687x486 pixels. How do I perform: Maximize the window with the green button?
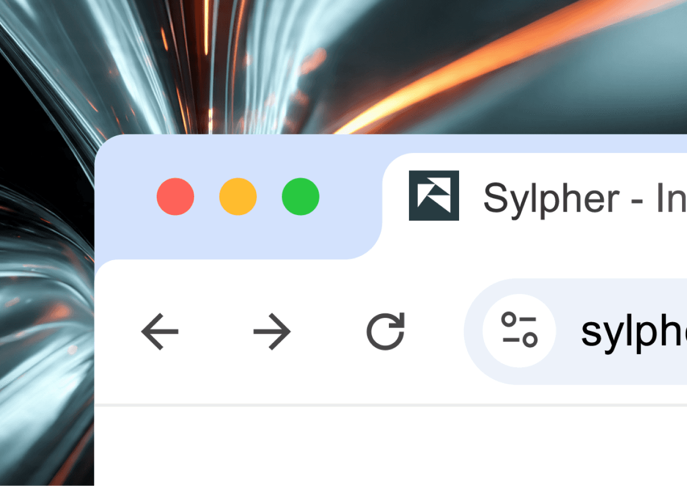coord(300,196)
